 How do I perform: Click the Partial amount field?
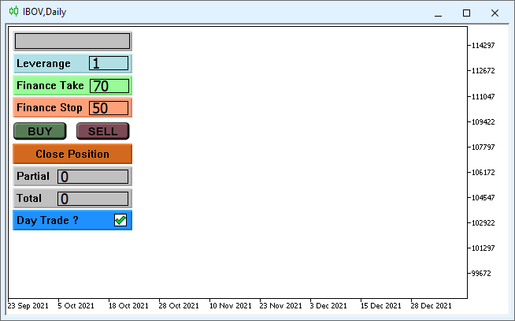[x=93, y=177]
